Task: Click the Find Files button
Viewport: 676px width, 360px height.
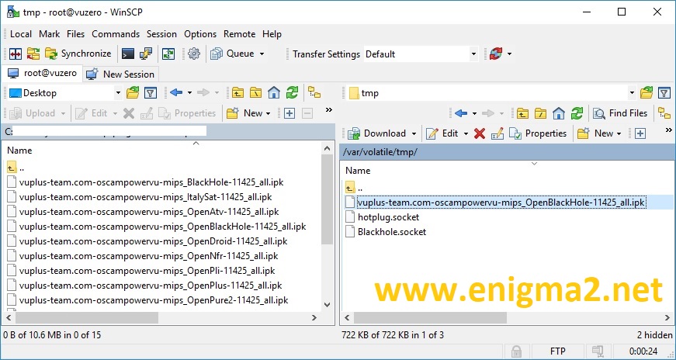Action: pos(620,113)
